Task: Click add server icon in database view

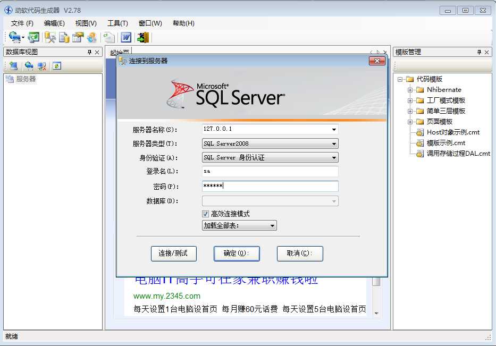Action: point(13,66)
